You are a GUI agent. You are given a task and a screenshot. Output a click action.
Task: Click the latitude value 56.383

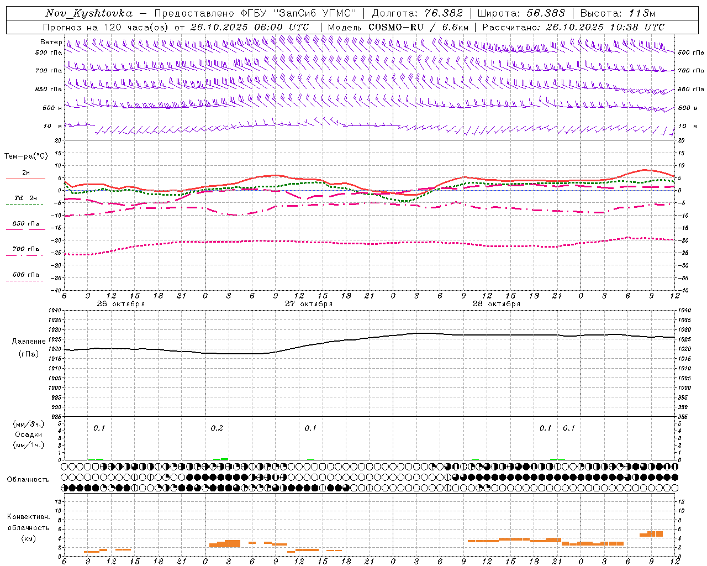coord(546,13)
